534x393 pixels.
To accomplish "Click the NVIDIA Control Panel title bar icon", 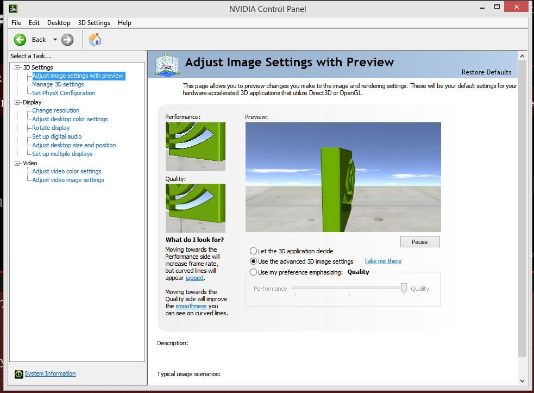I will click(13, 9).
